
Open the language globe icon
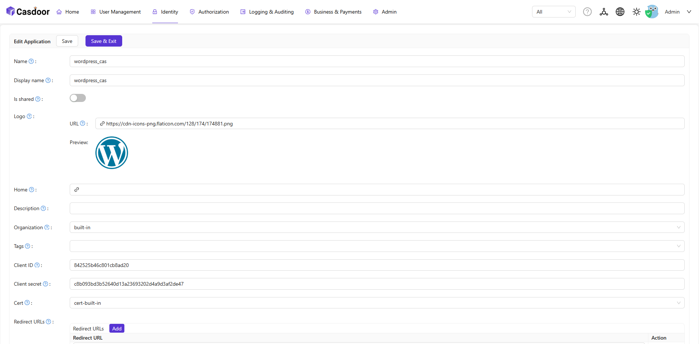(x=620, y=12)
